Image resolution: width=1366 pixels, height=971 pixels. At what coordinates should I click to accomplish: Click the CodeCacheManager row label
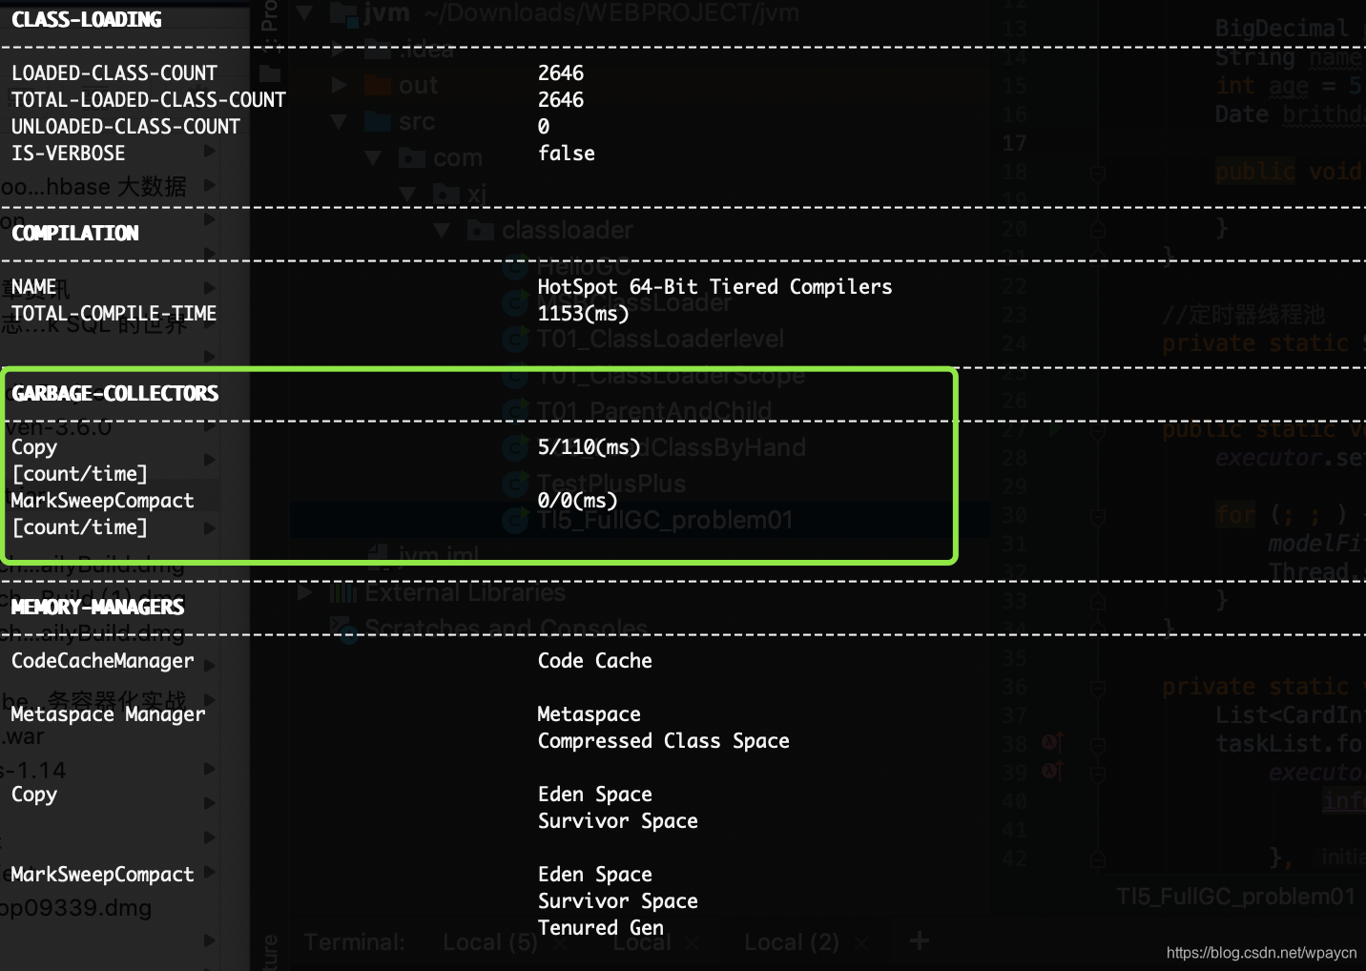(x=103, y=660)
